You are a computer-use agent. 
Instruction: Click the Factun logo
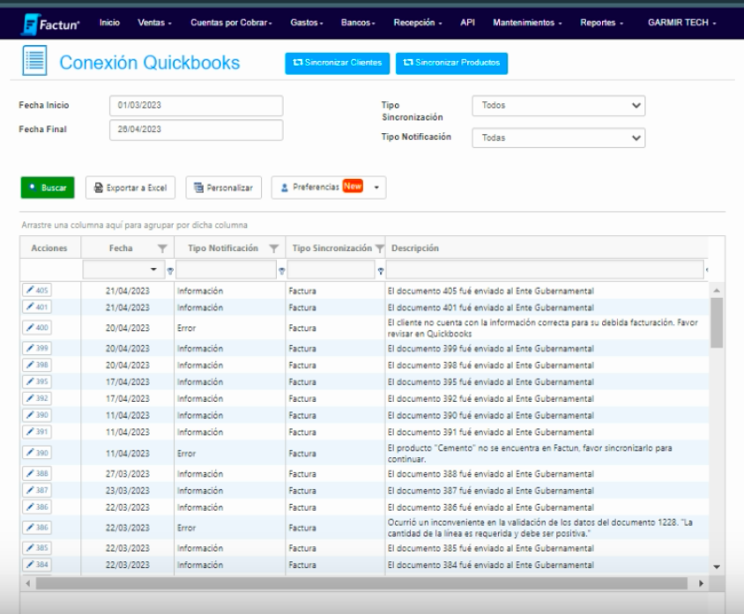[x=50, y=24]
